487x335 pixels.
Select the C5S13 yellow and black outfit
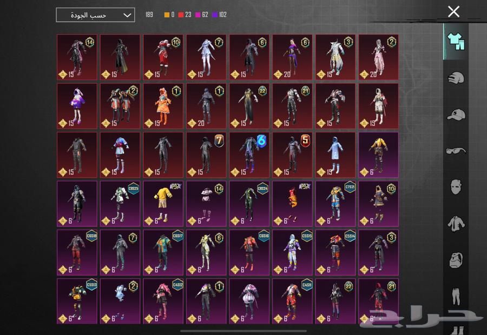coord(77,301)
